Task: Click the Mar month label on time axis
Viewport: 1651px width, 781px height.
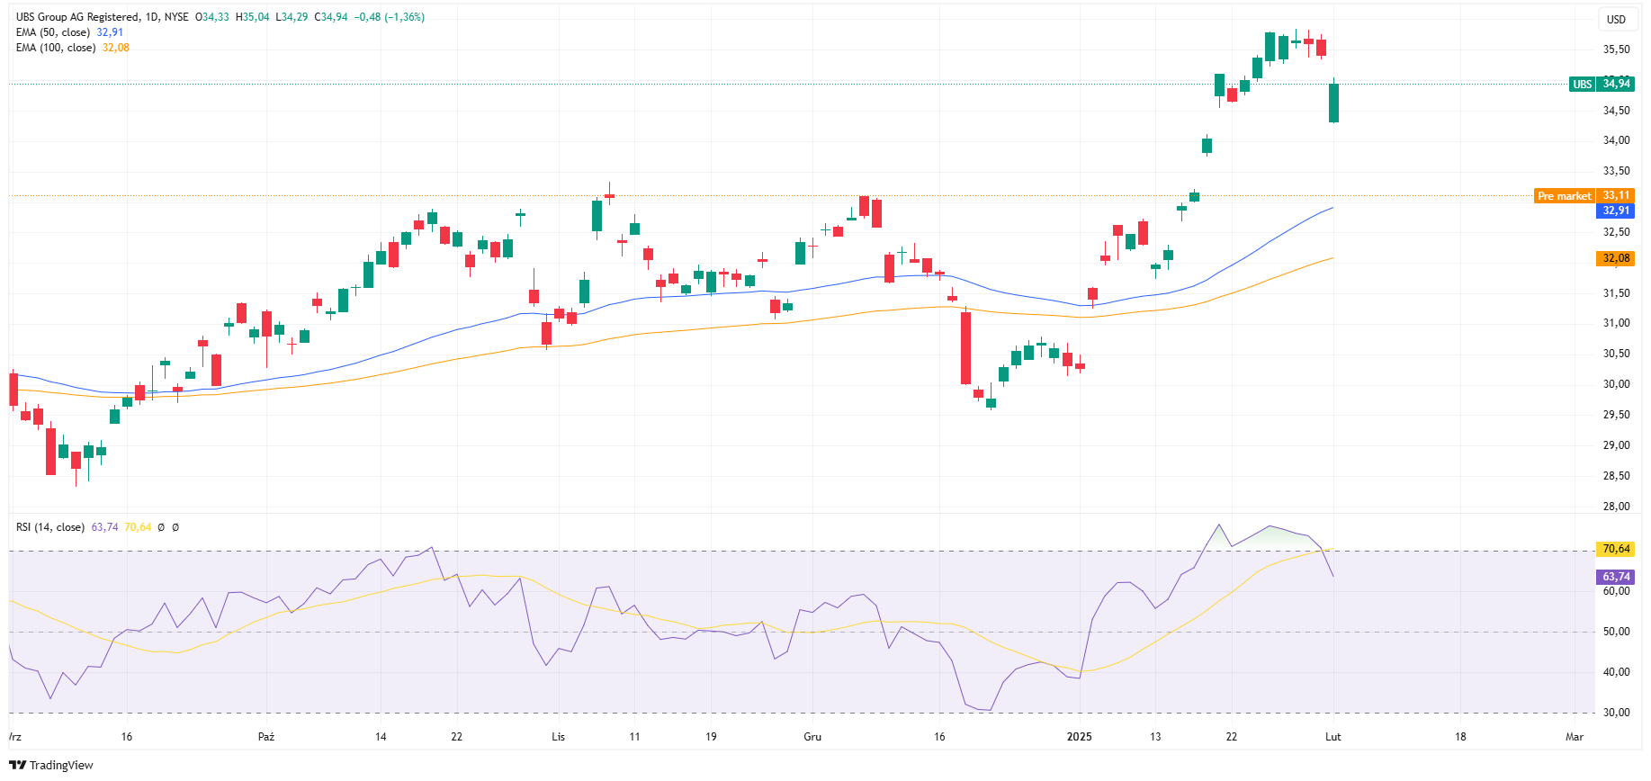Action: pos(1575,737)
